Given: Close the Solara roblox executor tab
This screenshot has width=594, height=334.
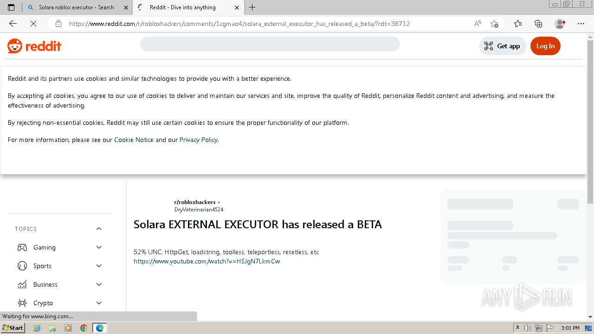Looking at the screenshot, I should click(125, 7).
